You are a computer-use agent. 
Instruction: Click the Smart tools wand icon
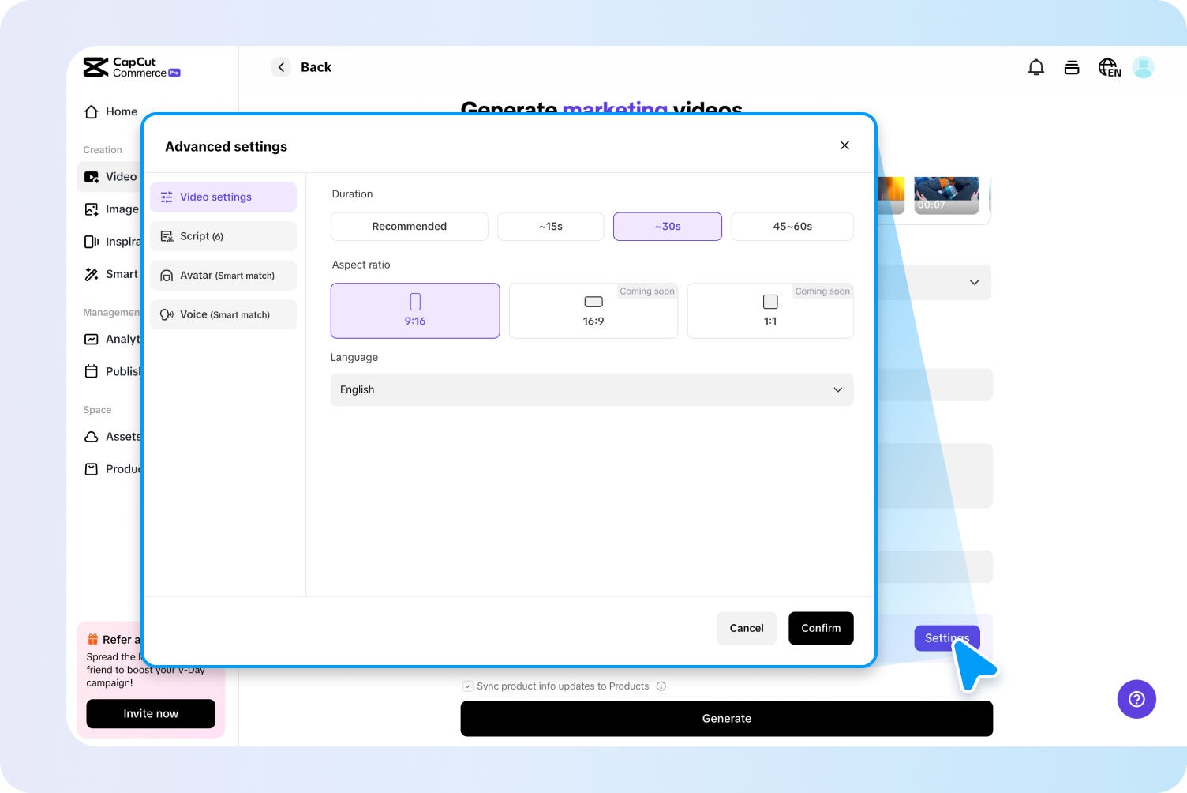click(92, 274)
